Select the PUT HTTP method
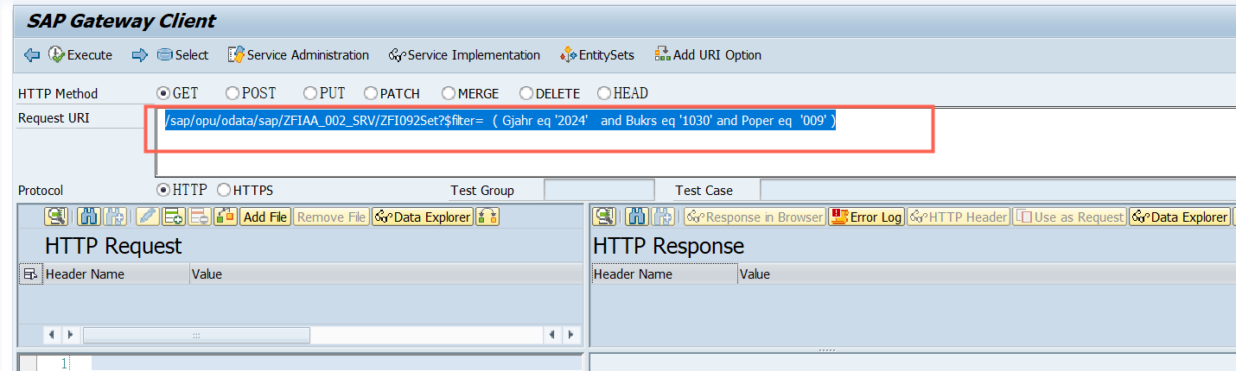Image resolution: width=1236 pixels, height=371 pixels. point(309,93)
